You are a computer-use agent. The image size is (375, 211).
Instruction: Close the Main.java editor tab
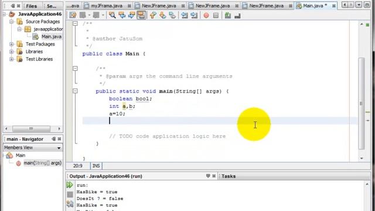click(334, 6)
